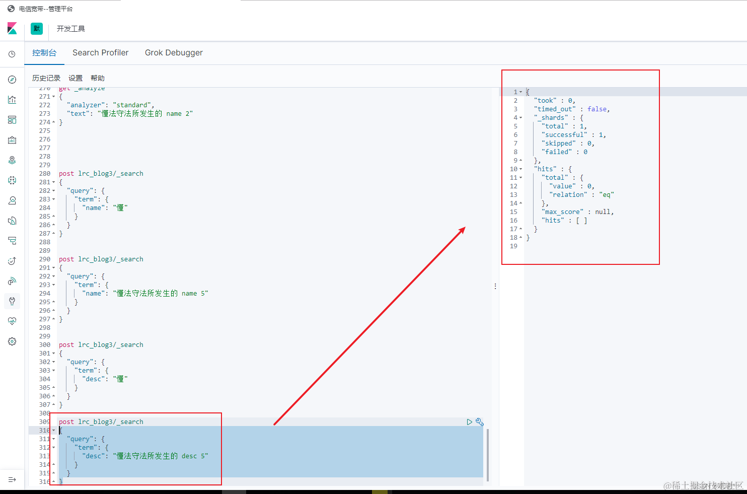Switch to the 控制台 tab
The height and width of the screenshot is (494, 747).
(44, 53)
